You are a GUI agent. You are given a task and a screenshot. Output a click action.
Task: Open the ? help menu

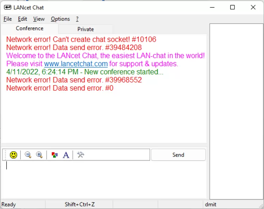coord(77,19)
